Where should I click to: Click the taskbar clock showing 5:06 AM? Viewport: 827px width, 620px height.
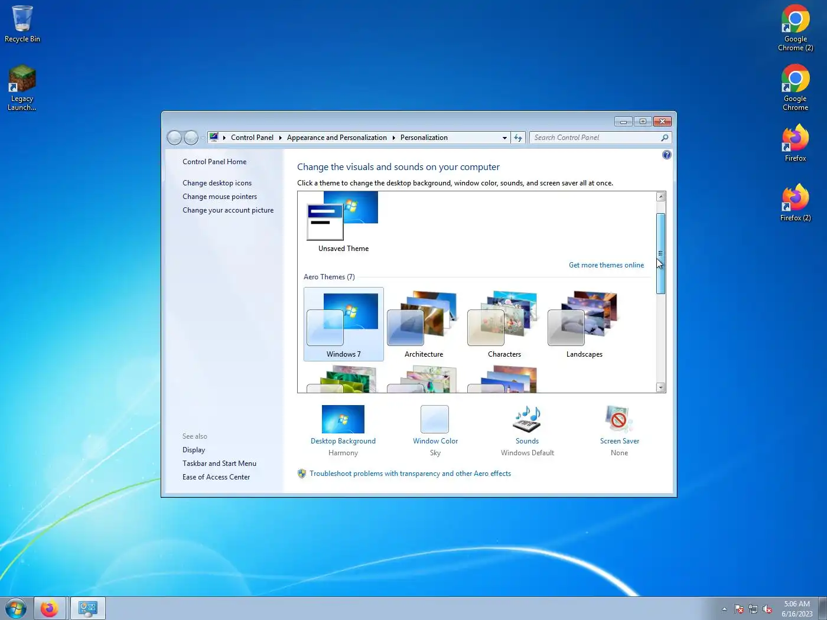tap(797, 609)
